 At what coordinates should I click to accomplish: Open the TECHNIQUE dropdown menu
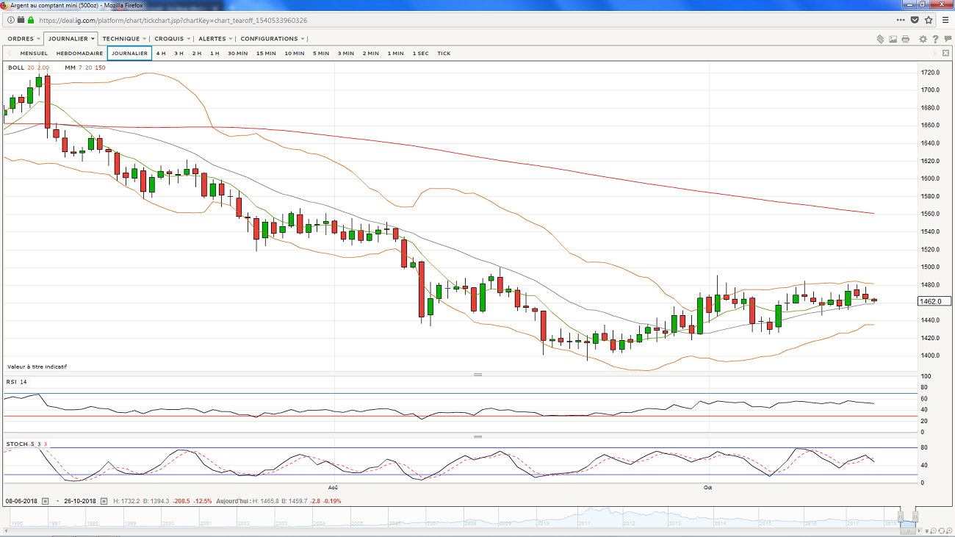[x=124, y=39]
